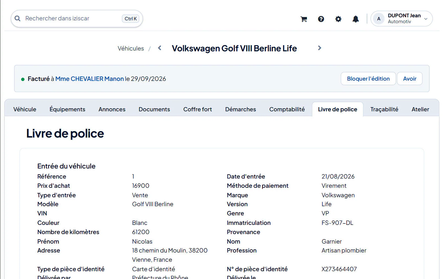Click the registration FS-907-DL

[337, 223]
